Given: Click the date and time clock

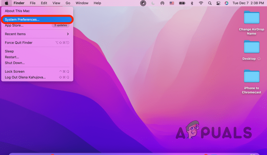Looking at the screenshot, I should click(248, 3).
